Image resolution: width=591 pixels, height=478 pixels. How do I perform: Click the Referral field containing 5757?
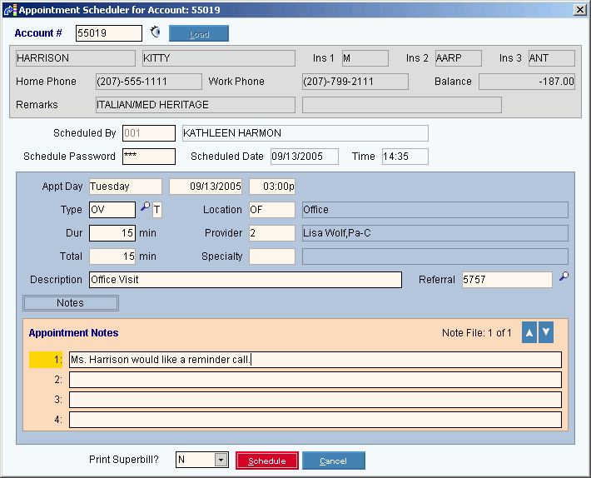point(507,280)
